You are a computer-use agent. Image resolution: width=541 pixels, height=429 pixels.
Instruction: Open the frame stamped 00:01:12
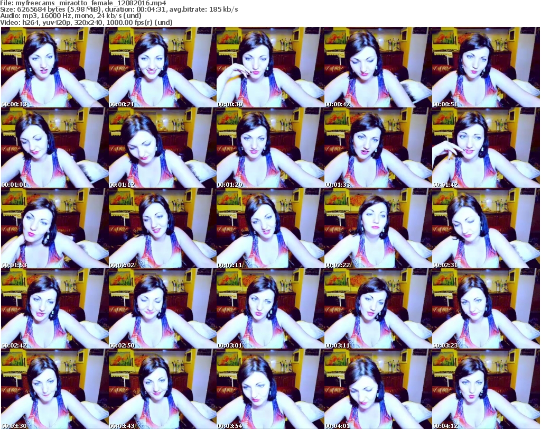point(163,148)
